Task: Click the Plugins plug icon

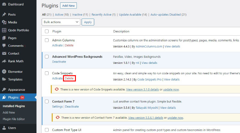Action: (x=4, y=97)
